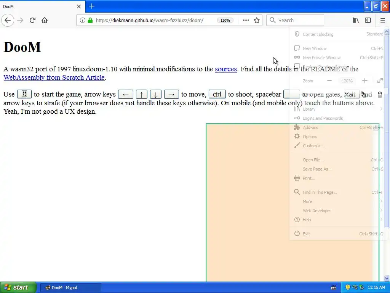This screenshot has width=390, height=293.
Task: Click the up arrow key button
Action: 142,95
